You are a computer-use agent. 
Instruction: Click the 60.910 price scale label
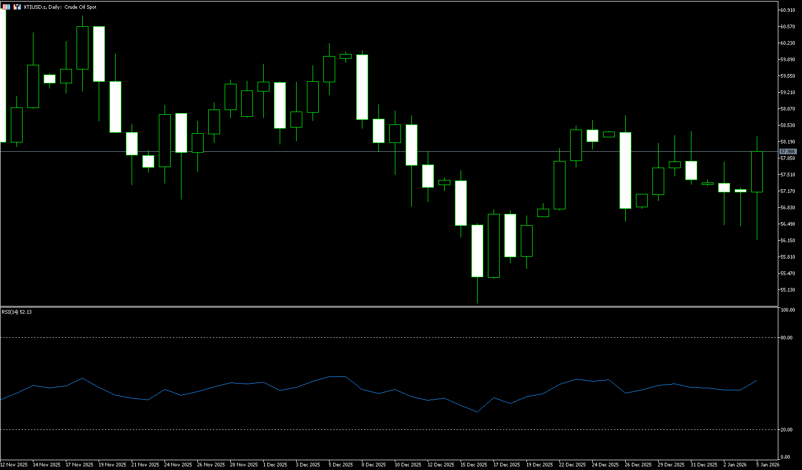click(x=788, y=10)
